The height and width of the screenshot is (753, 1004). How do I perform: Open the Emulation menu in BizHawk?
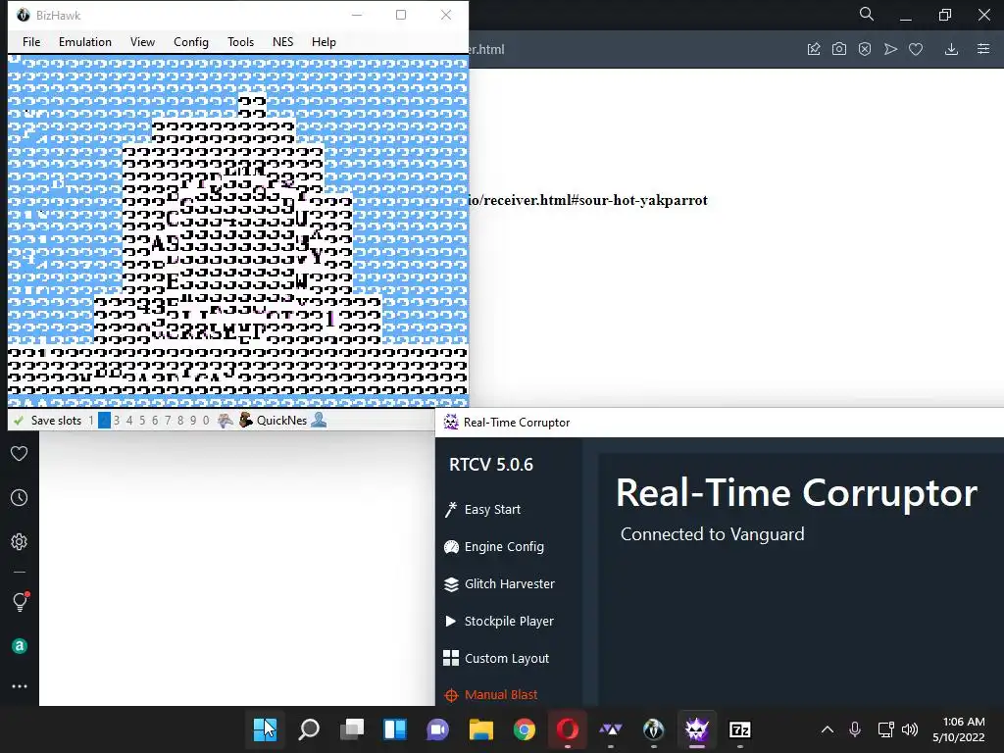(x=84, y=41)
